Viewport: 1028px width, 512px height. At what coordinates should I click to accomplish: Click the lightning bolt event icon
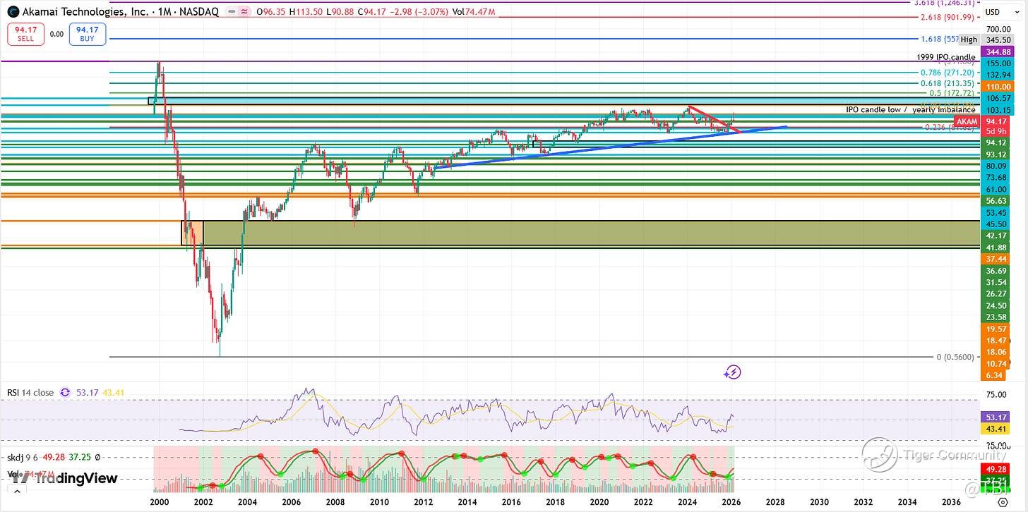click(733, 372)
